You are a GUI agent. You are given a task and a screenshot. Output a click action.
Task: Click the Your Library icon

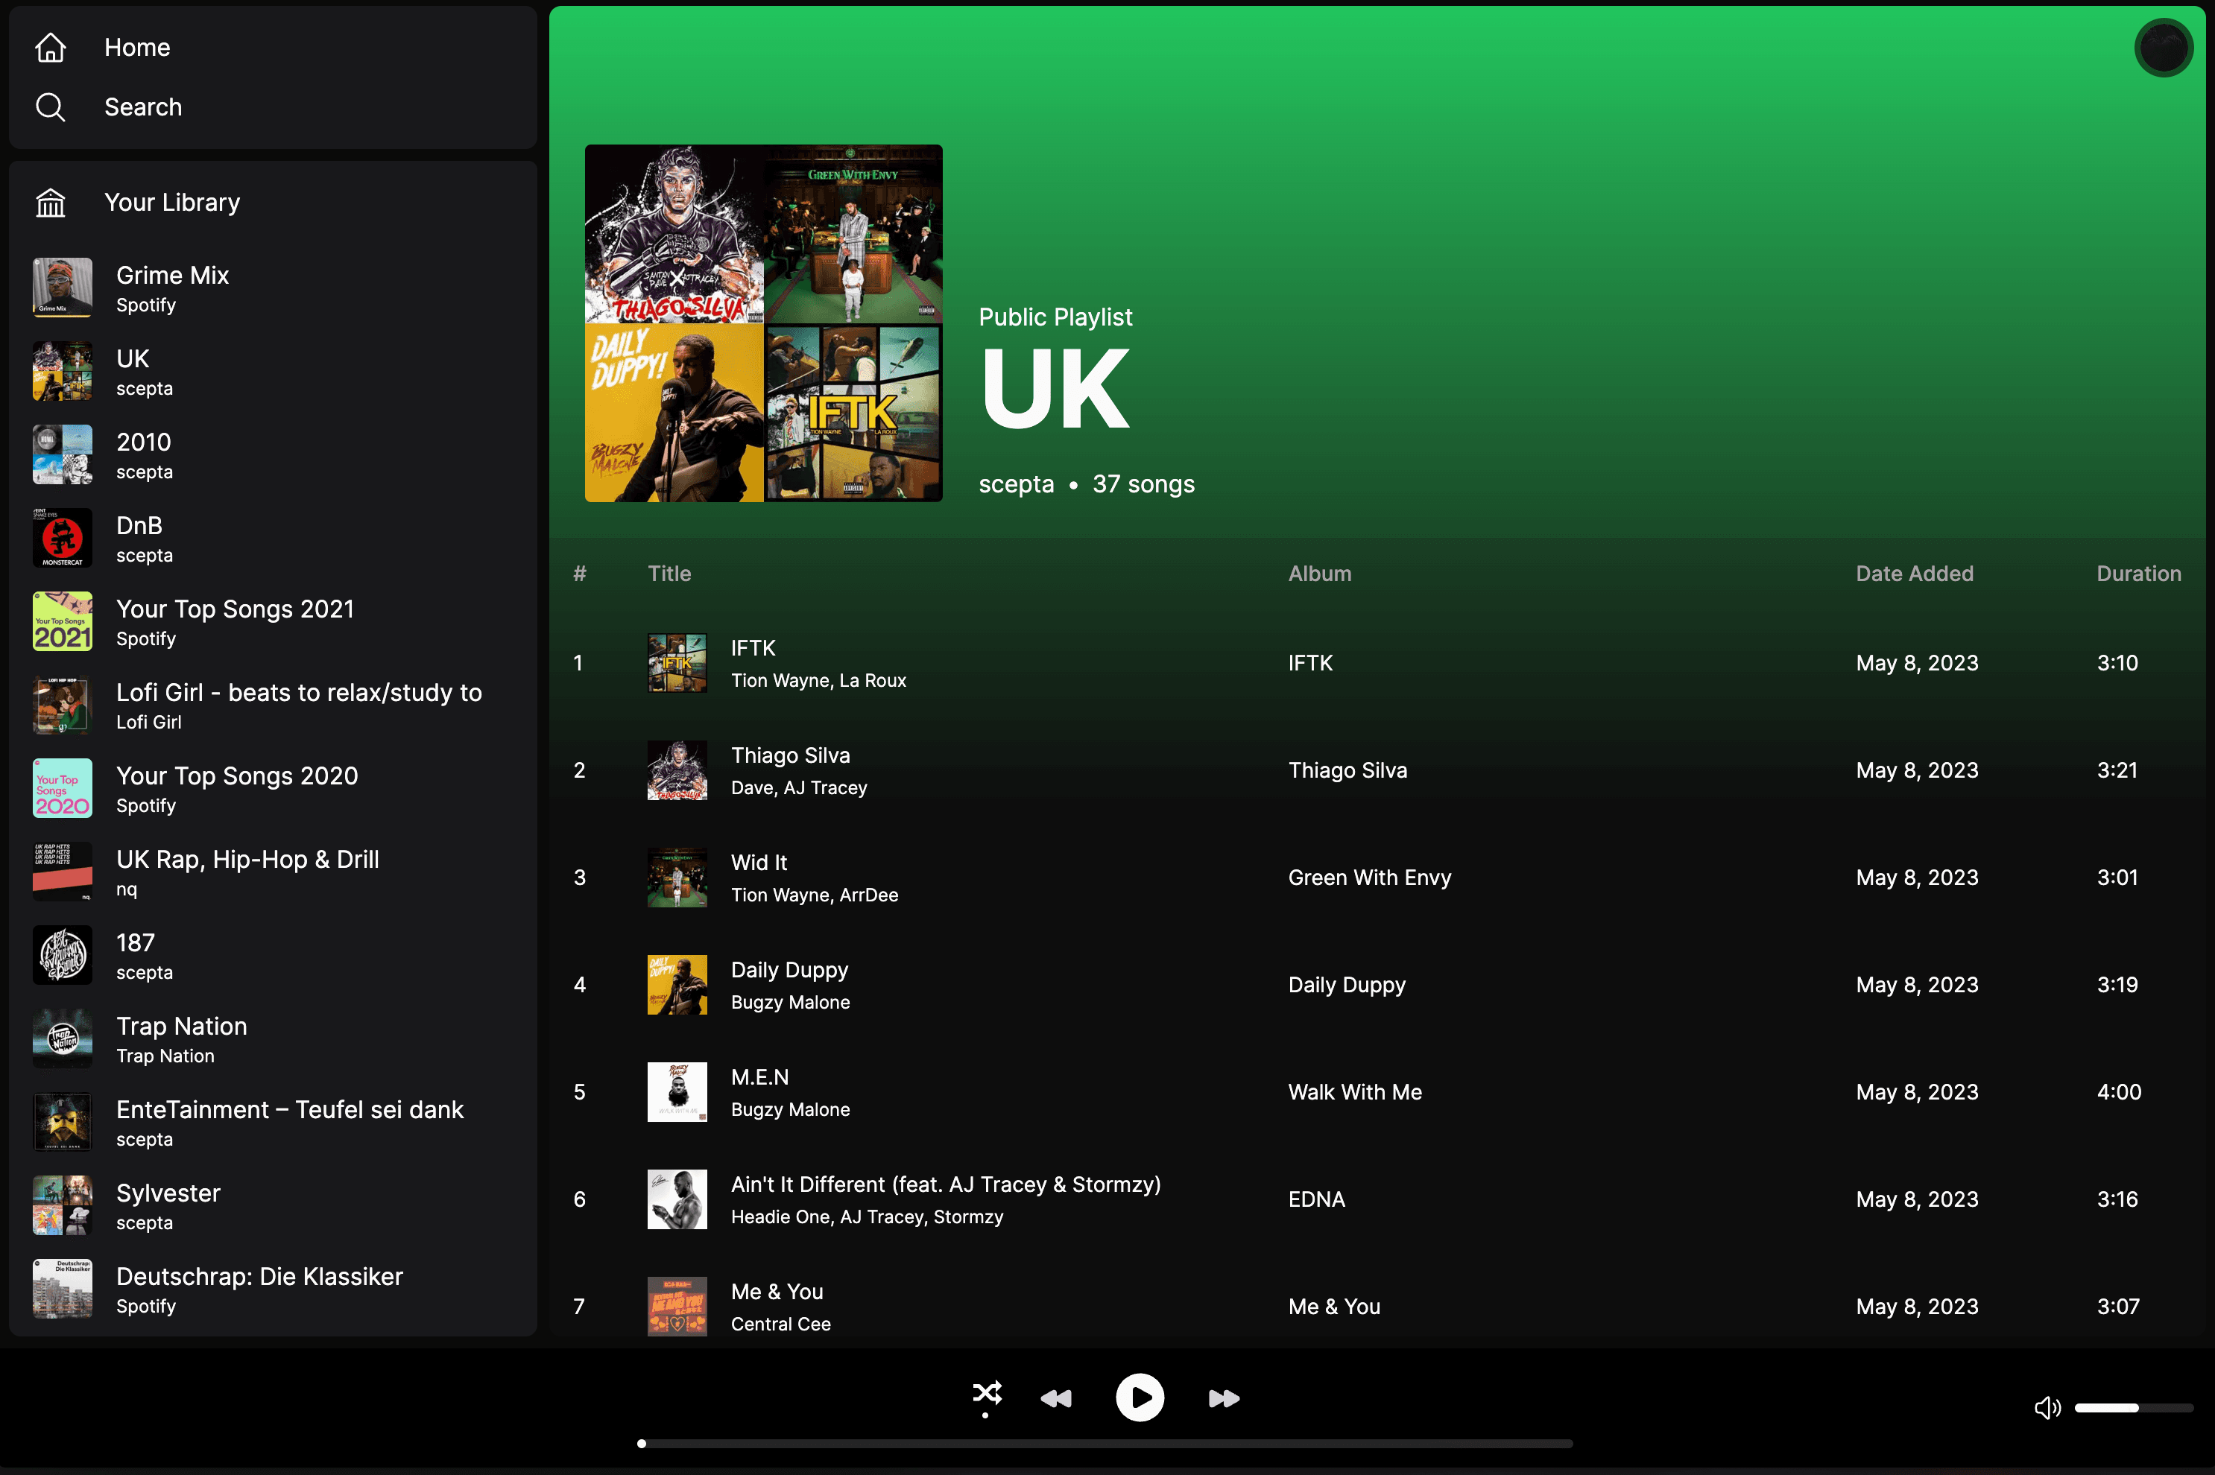pyautogui.click(x=51, y=202)
